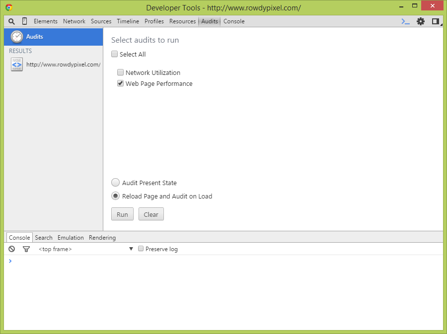Check the Select All checkbox
This screenshot has height=334, width=447.
115,54
